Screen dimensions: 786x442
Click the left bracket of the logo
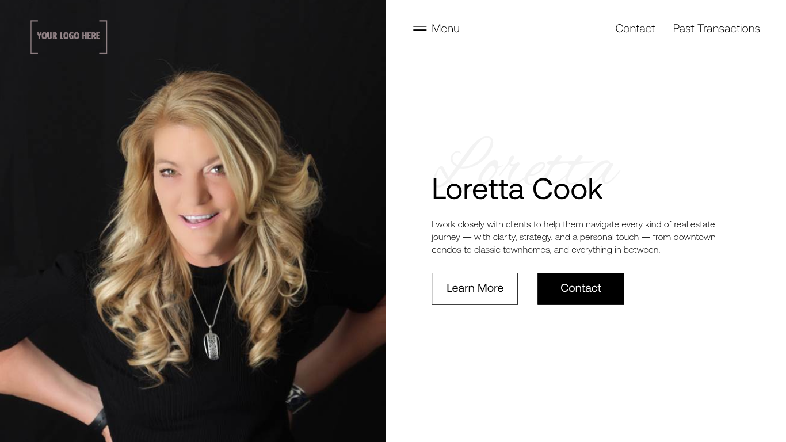tap(34, 37)
